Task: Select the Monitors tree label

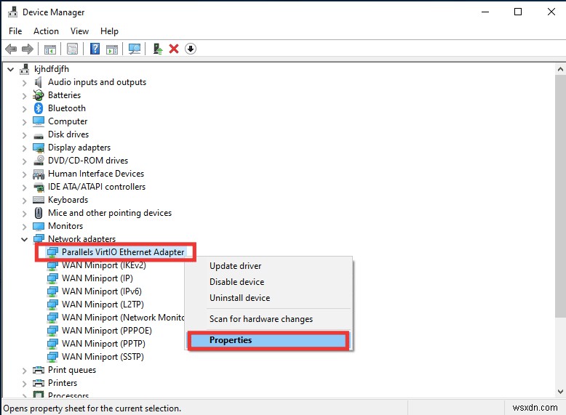Action: coord(65,226)
